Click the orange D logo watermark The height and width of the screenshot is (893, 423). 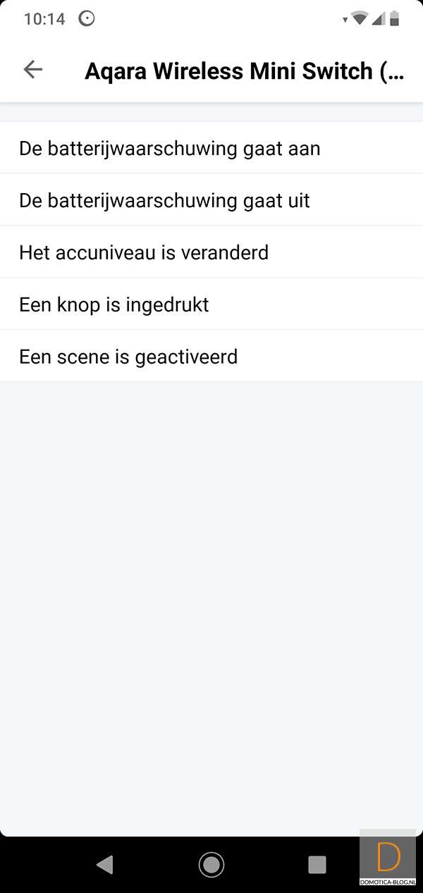point(388,856)
